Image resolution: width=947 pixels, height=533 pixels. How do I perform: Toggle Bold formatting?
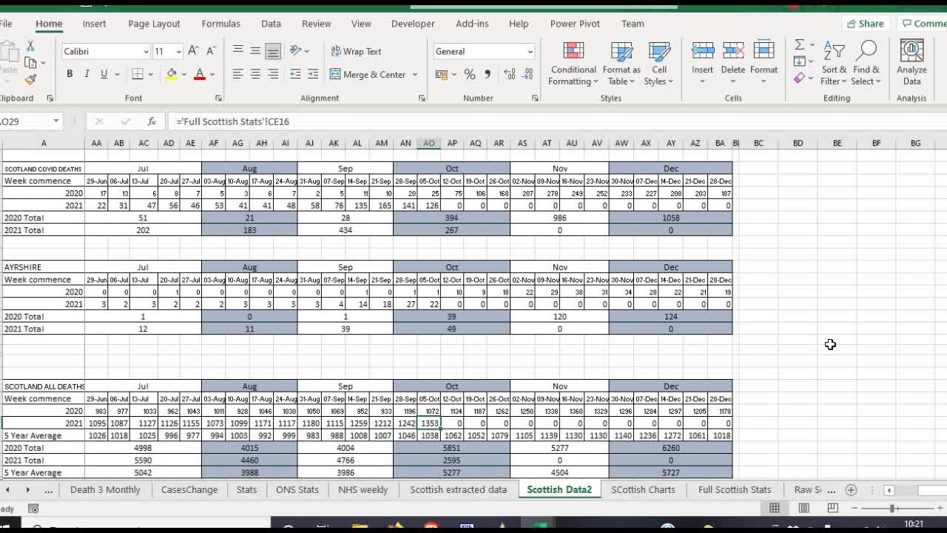[x=70, y=74]
